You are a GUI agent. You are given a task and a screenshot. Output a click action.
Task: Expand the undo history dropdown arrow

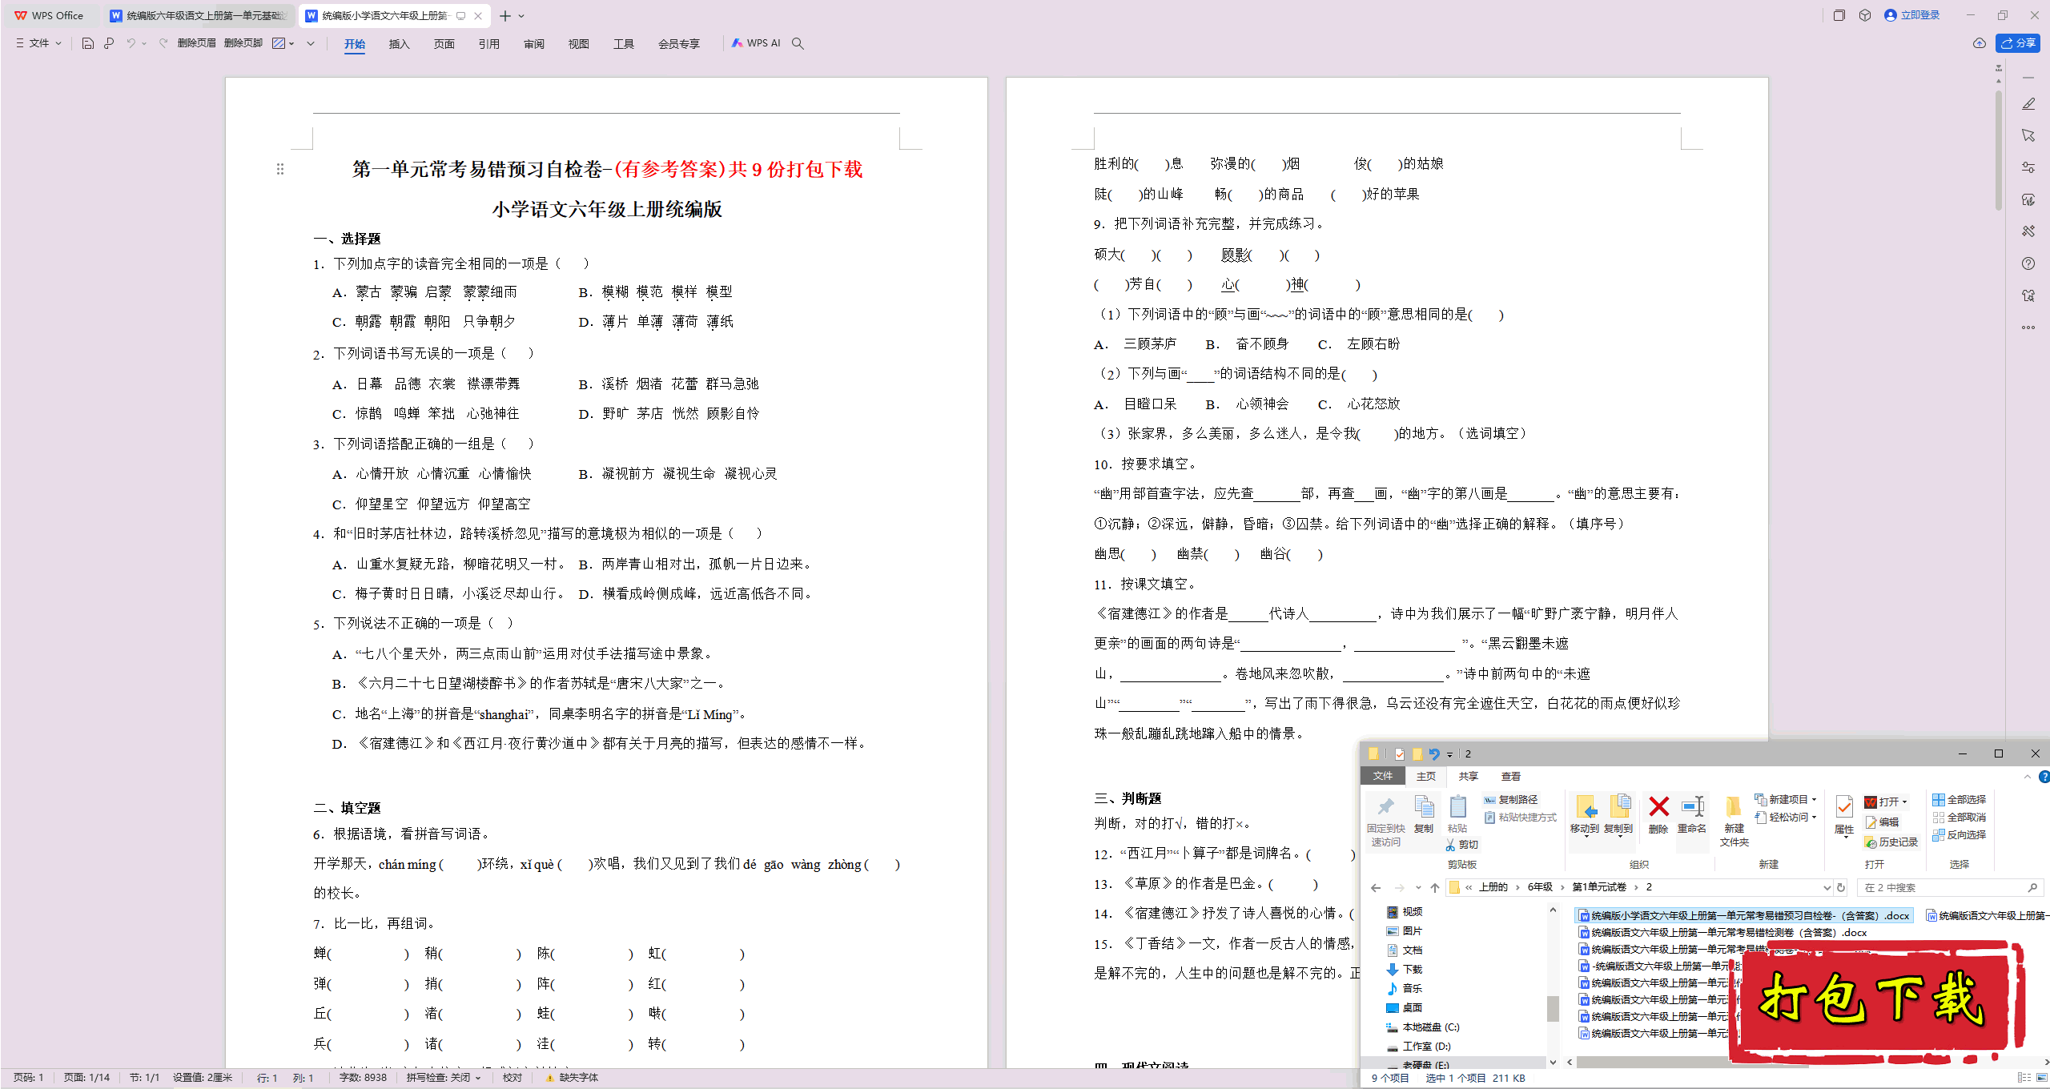(144, 43)
